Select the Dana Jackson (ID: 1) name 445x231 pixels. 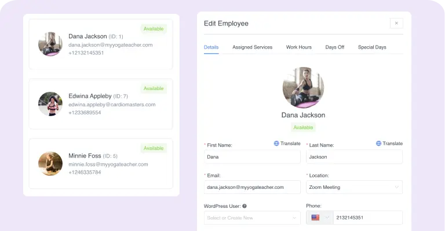pyautogui.click(x=96, y=36)
